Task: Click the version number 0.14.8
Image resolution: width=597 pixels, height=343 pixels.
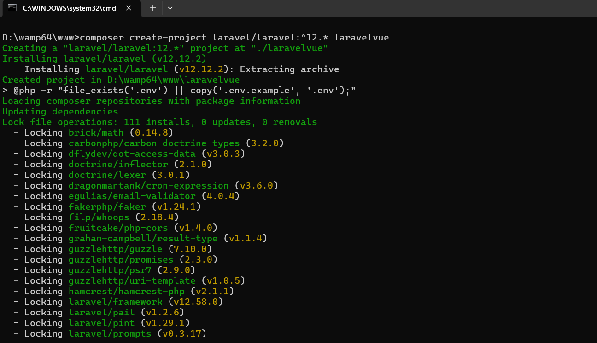Action: pyautogui.click(x=152, y=133)
